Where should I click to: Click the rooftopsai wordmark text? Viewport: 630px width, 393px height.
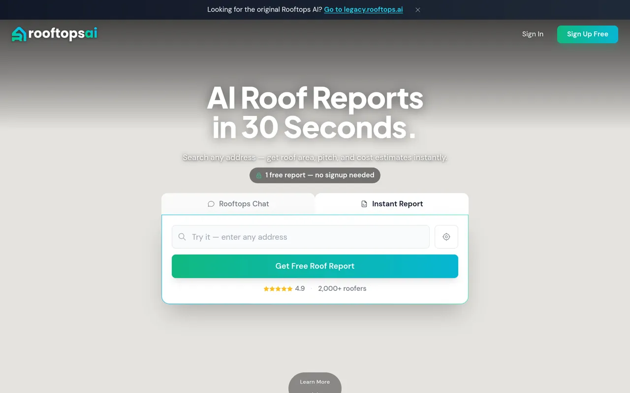coord(63,33)
